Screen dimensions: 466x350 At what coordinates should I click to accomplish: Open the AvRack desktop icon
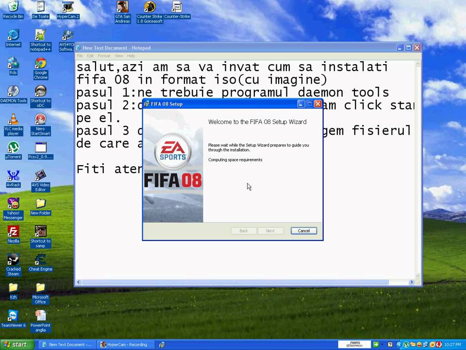13,178
